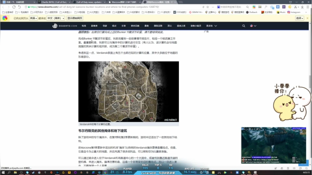Viewport: 312px width, 175px height.
Task: Open the Outback bookmark
Action: coord(252,12)
